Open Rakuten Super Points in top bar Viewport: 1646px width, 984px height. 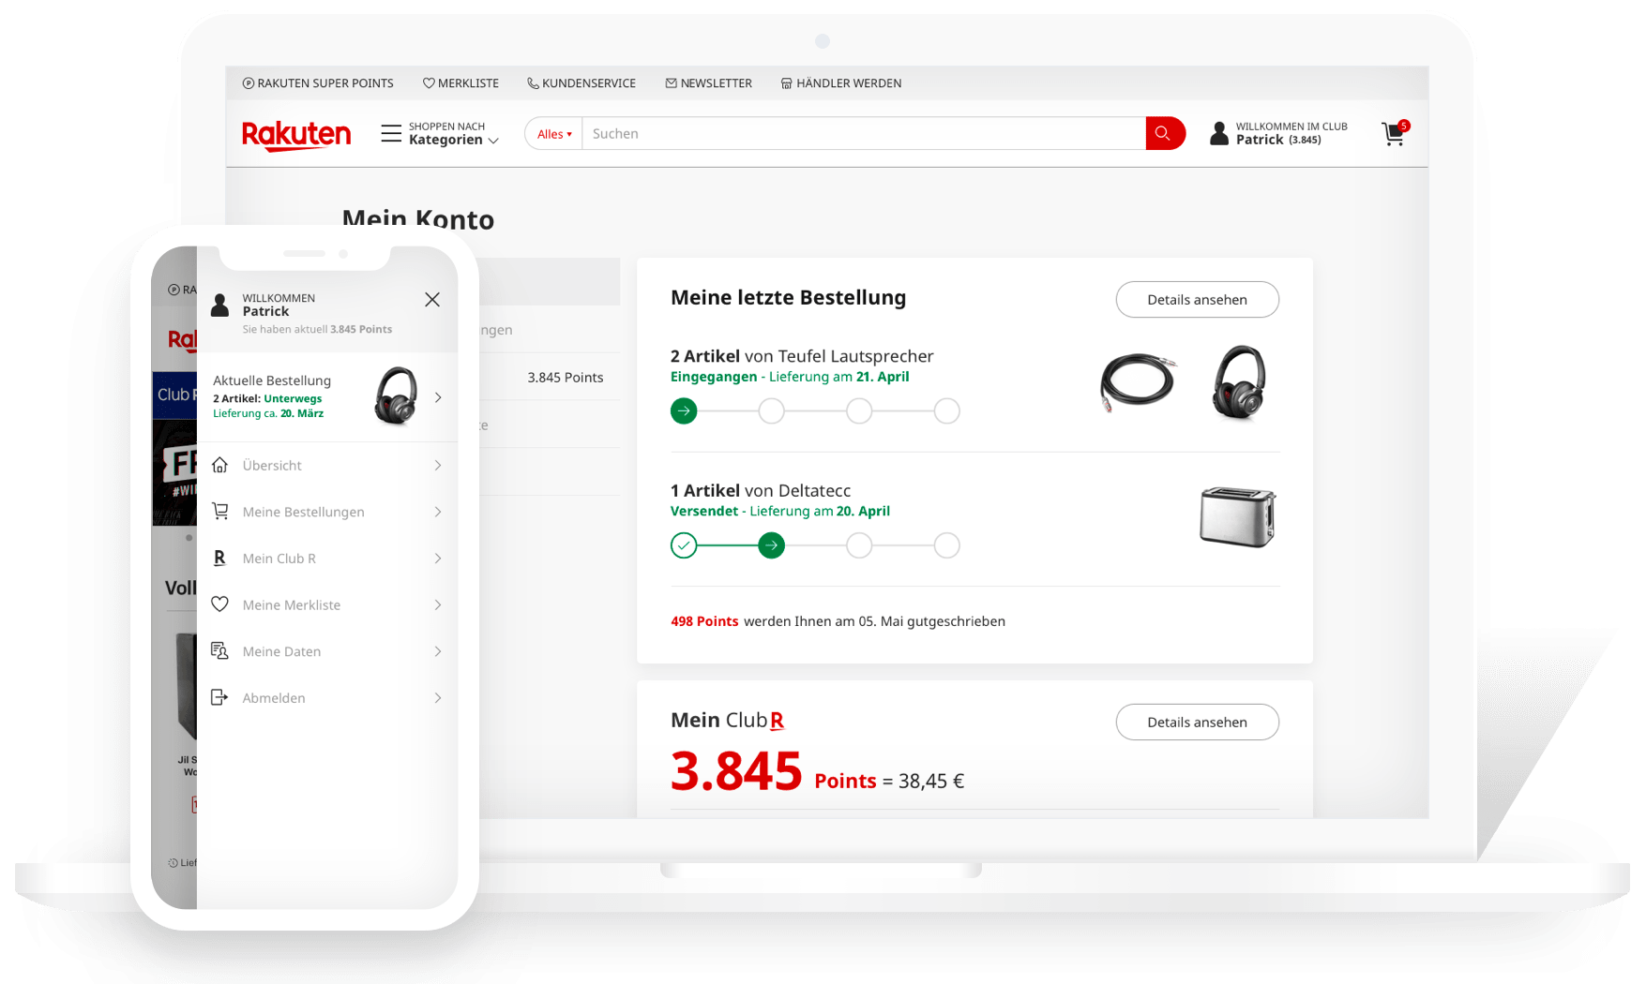click(x=318, y=83)
